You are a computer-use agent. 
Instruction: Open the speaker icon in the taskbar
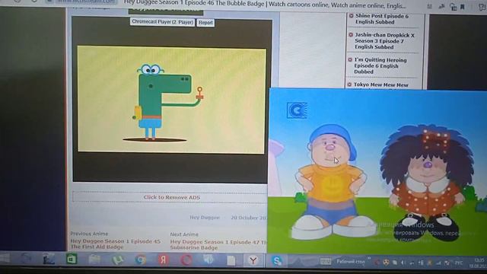(208, 260)
